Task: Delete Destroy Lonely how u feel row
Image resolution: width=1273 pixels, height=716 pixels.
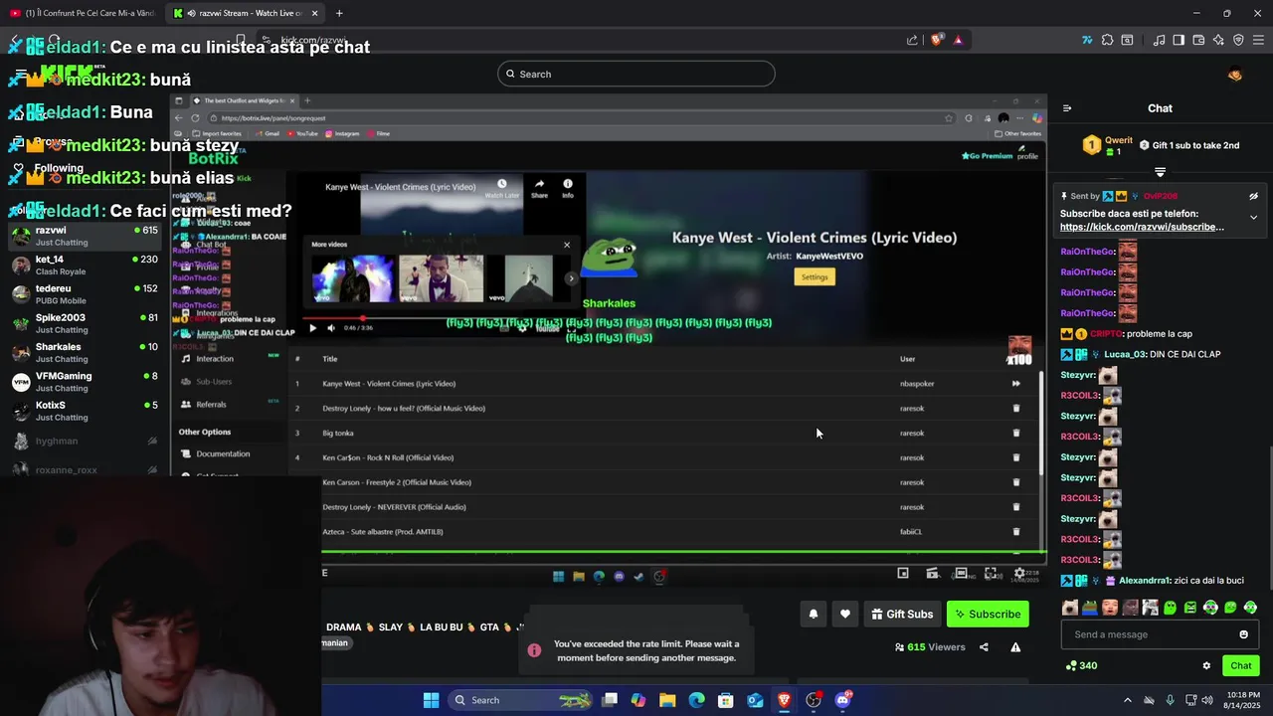Action: [x=1015, y=408]
